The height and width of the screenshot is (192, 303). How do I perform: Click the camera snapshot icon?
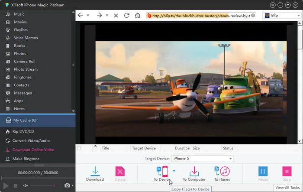point(67,185)
